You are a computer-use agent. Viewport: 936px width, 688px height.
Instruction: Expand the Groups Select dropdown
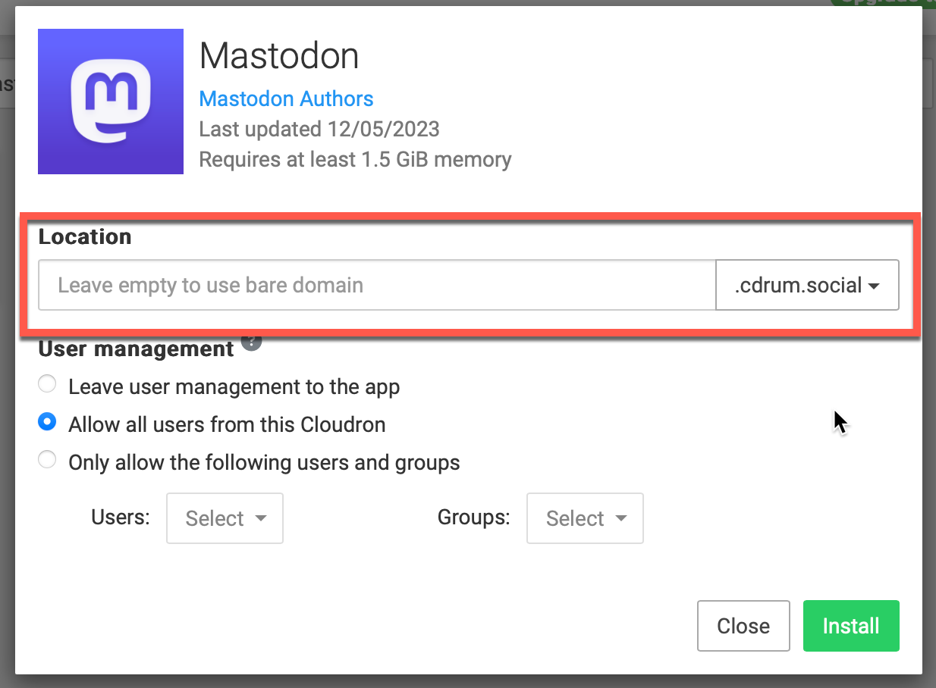[x=585, y=518]
